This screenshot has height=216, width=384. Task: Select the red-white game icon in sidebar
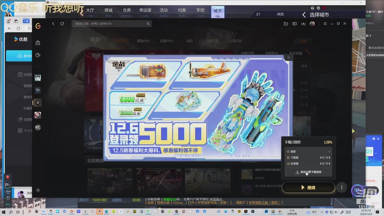pos(38,115)
